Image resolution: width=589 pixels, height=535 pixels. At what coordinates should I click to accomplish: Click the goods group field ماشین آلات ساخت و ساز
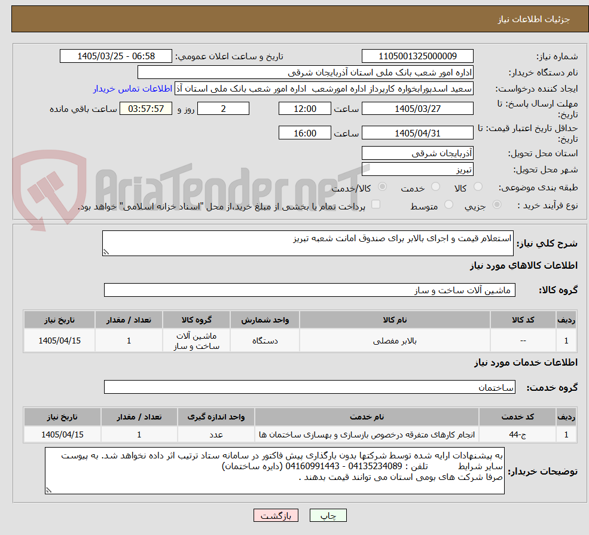click(x=310, y=290)
